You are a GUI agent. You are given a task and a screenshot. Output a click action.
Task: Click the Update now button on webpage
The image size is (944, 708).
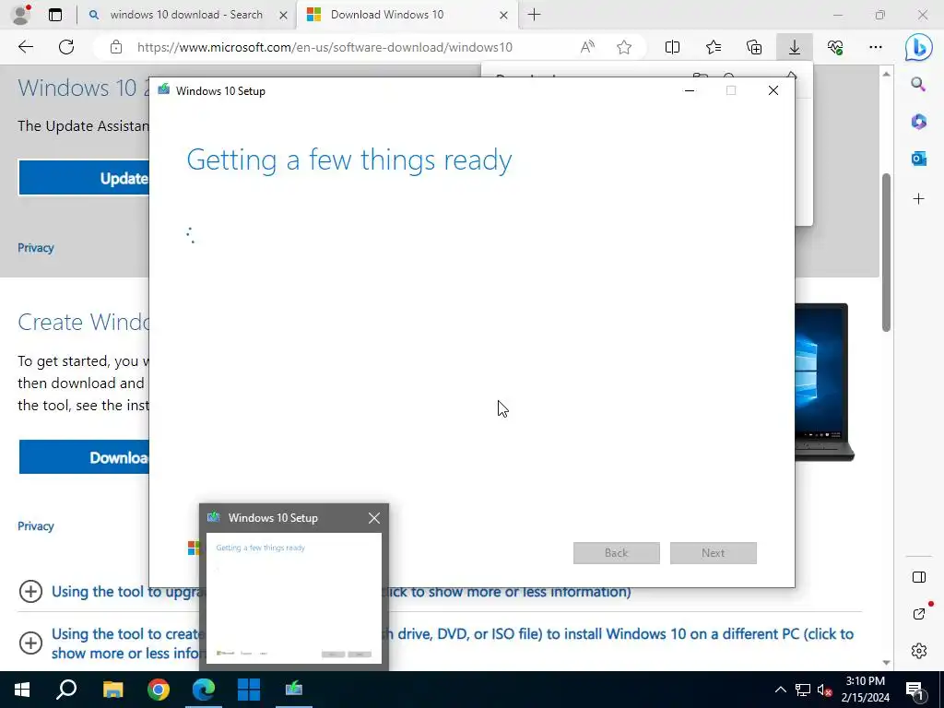coord(84,178)
